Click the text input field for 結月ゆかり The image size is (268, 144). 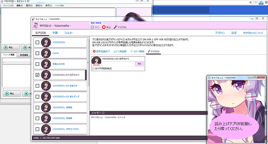tap(119, 64)
